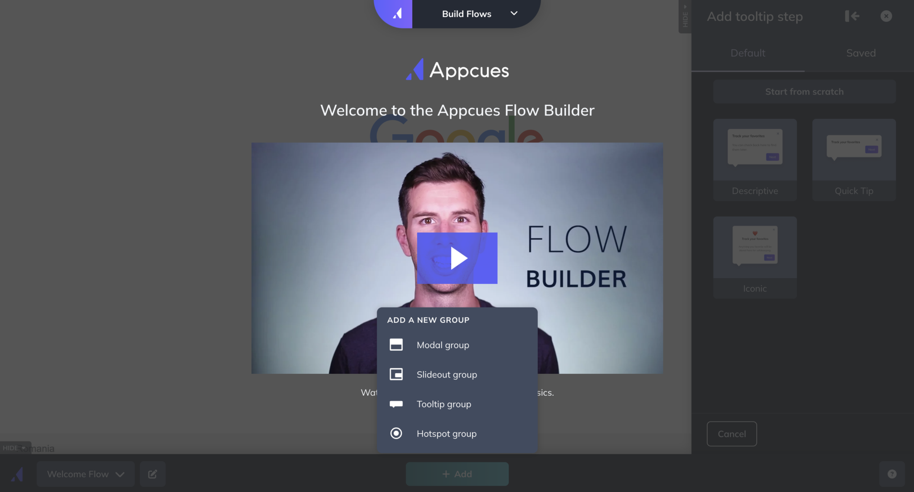Click the Start from scratch button
The height and width of the screenshot is (492, 914).
click(804, 91)
